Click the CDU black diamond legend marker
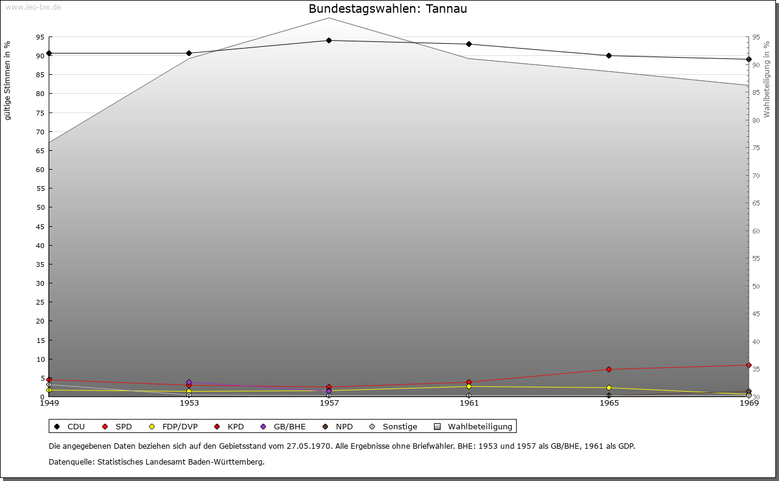Screen dimensions: 779x481 [57, 427]
